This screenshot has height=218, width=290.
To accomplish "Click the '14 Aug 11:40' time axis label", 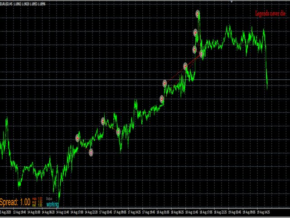I will click(63, 212).
